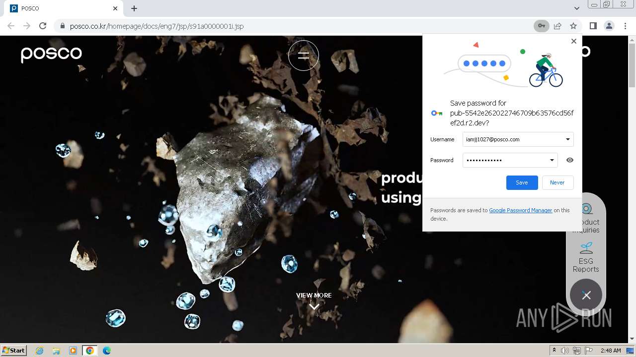The height and width of the screenshot is (357, 636).
Task: Launch Internet Explorer from taskbar
Action: 40,351
